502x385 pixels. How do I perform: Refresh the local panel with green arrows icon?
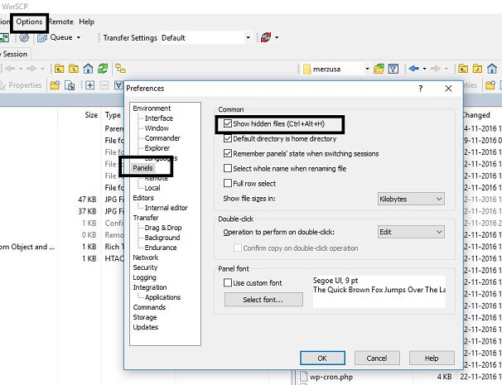pyautogui.click(x=103, y=68)
